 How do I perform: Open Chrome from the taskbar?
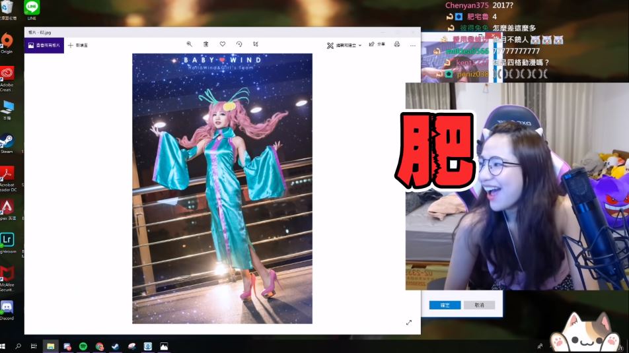click(x=99, y=346)
